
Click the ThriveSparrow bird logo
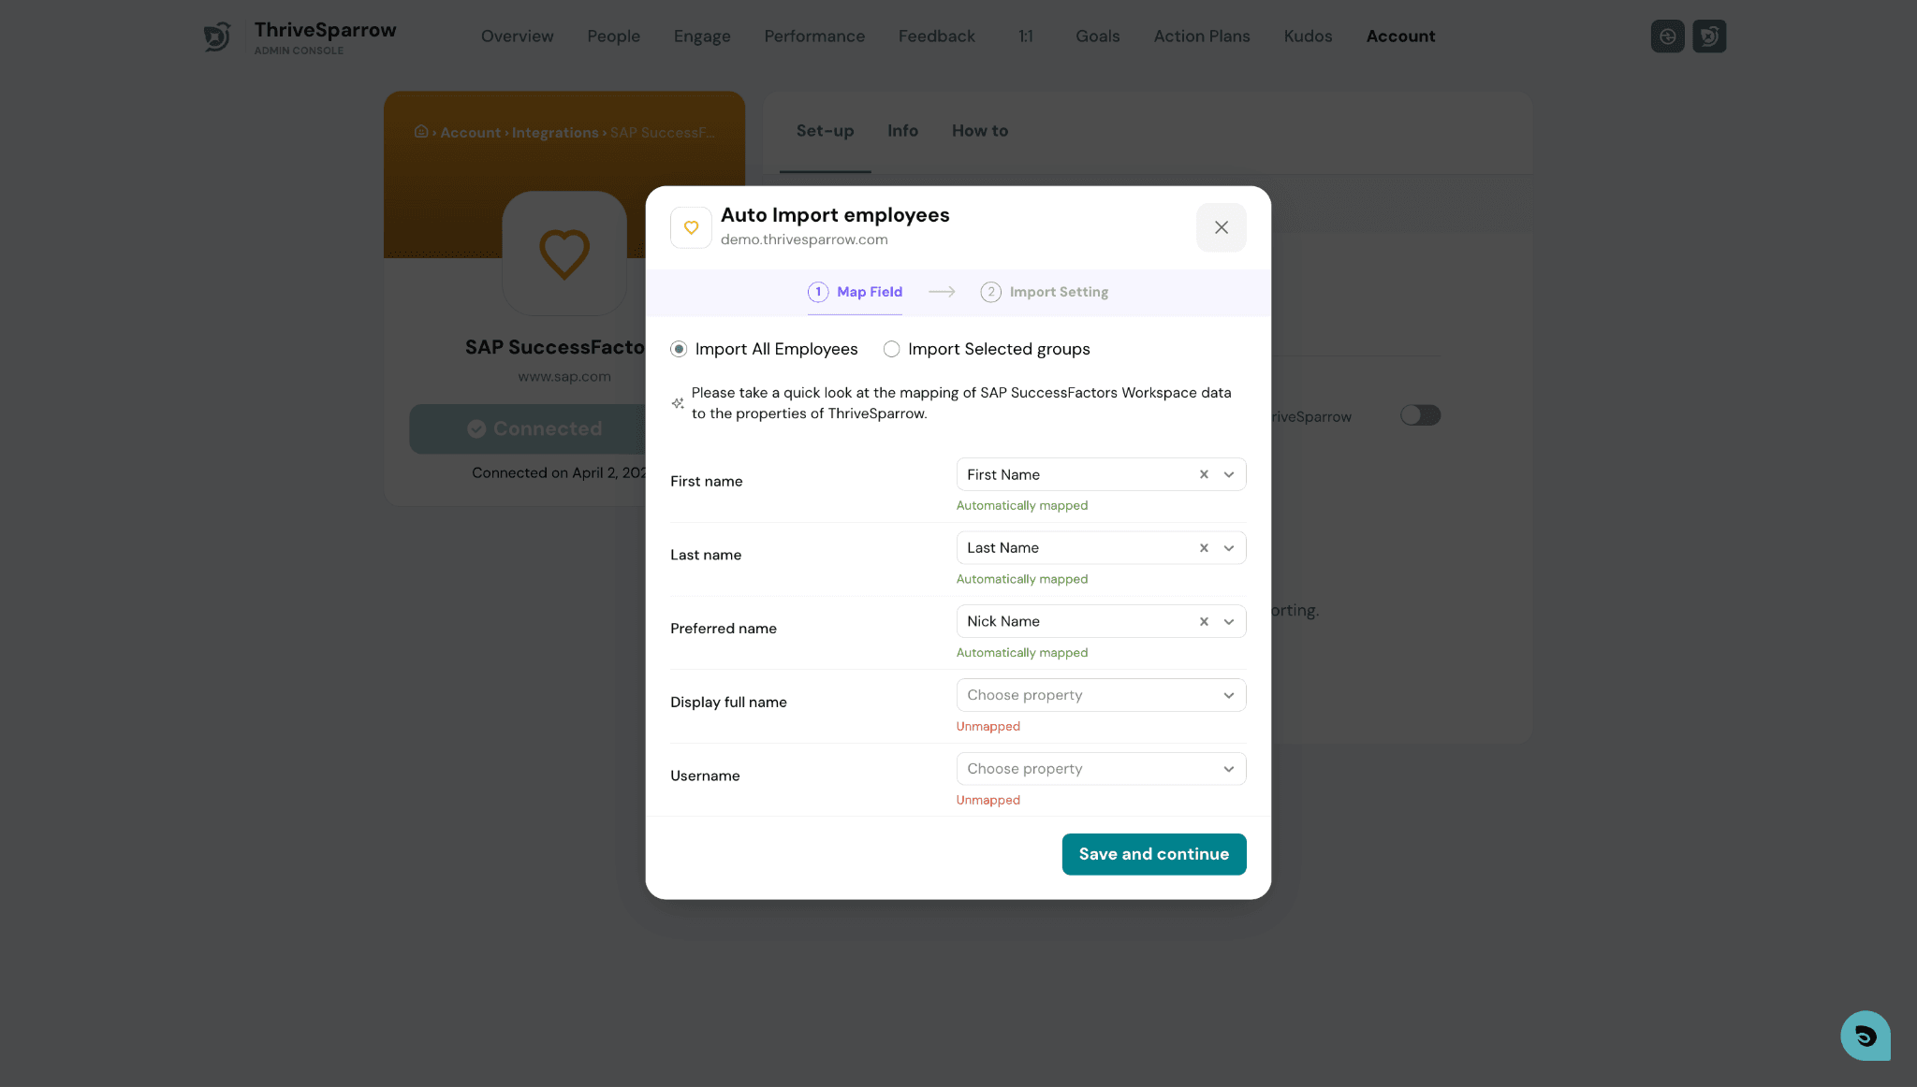point(217,36)
